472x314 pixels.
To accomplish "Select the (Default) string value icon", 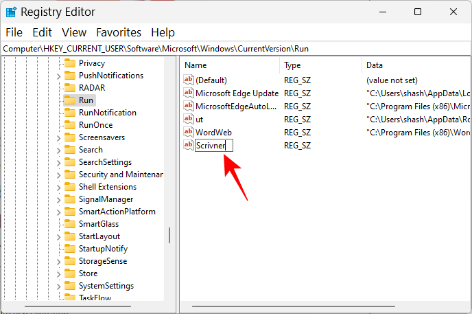I will click(189, 80).
